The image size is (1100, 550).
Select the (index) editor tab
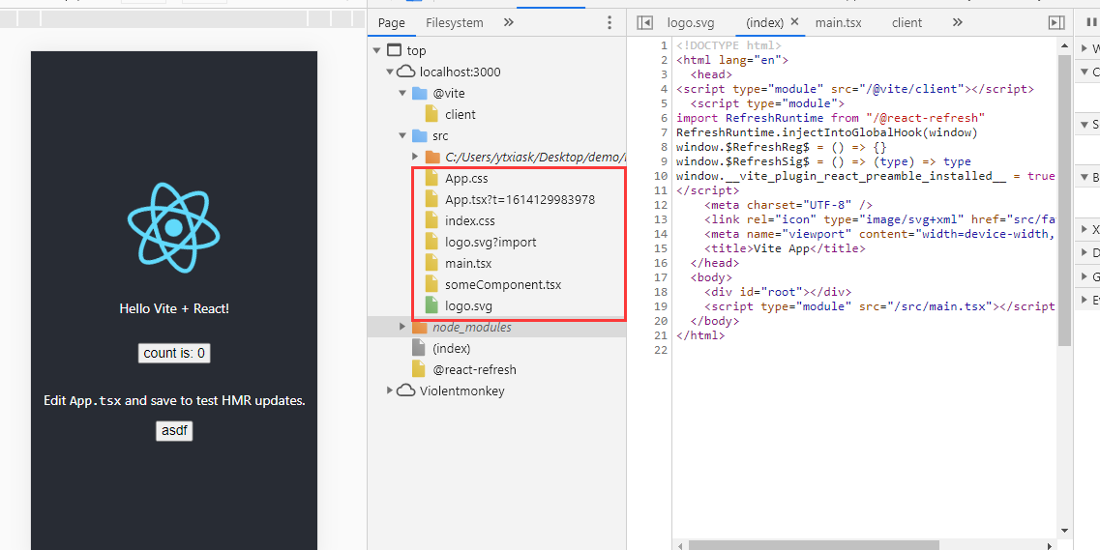click(764, 22)
